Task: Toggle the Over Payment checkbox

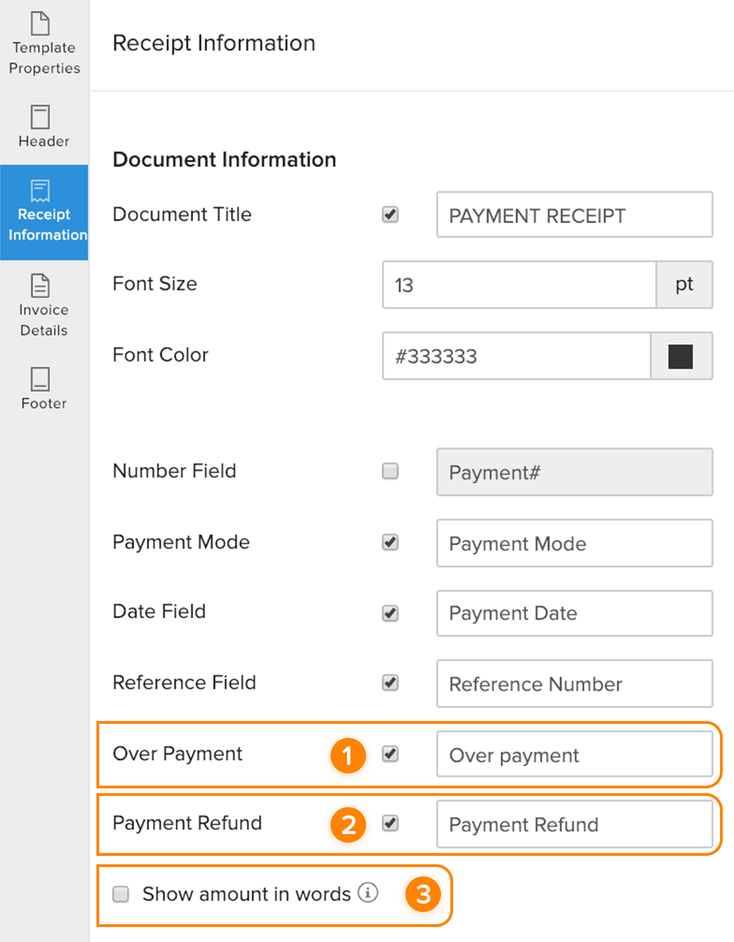Action: (x=390, y=754)
